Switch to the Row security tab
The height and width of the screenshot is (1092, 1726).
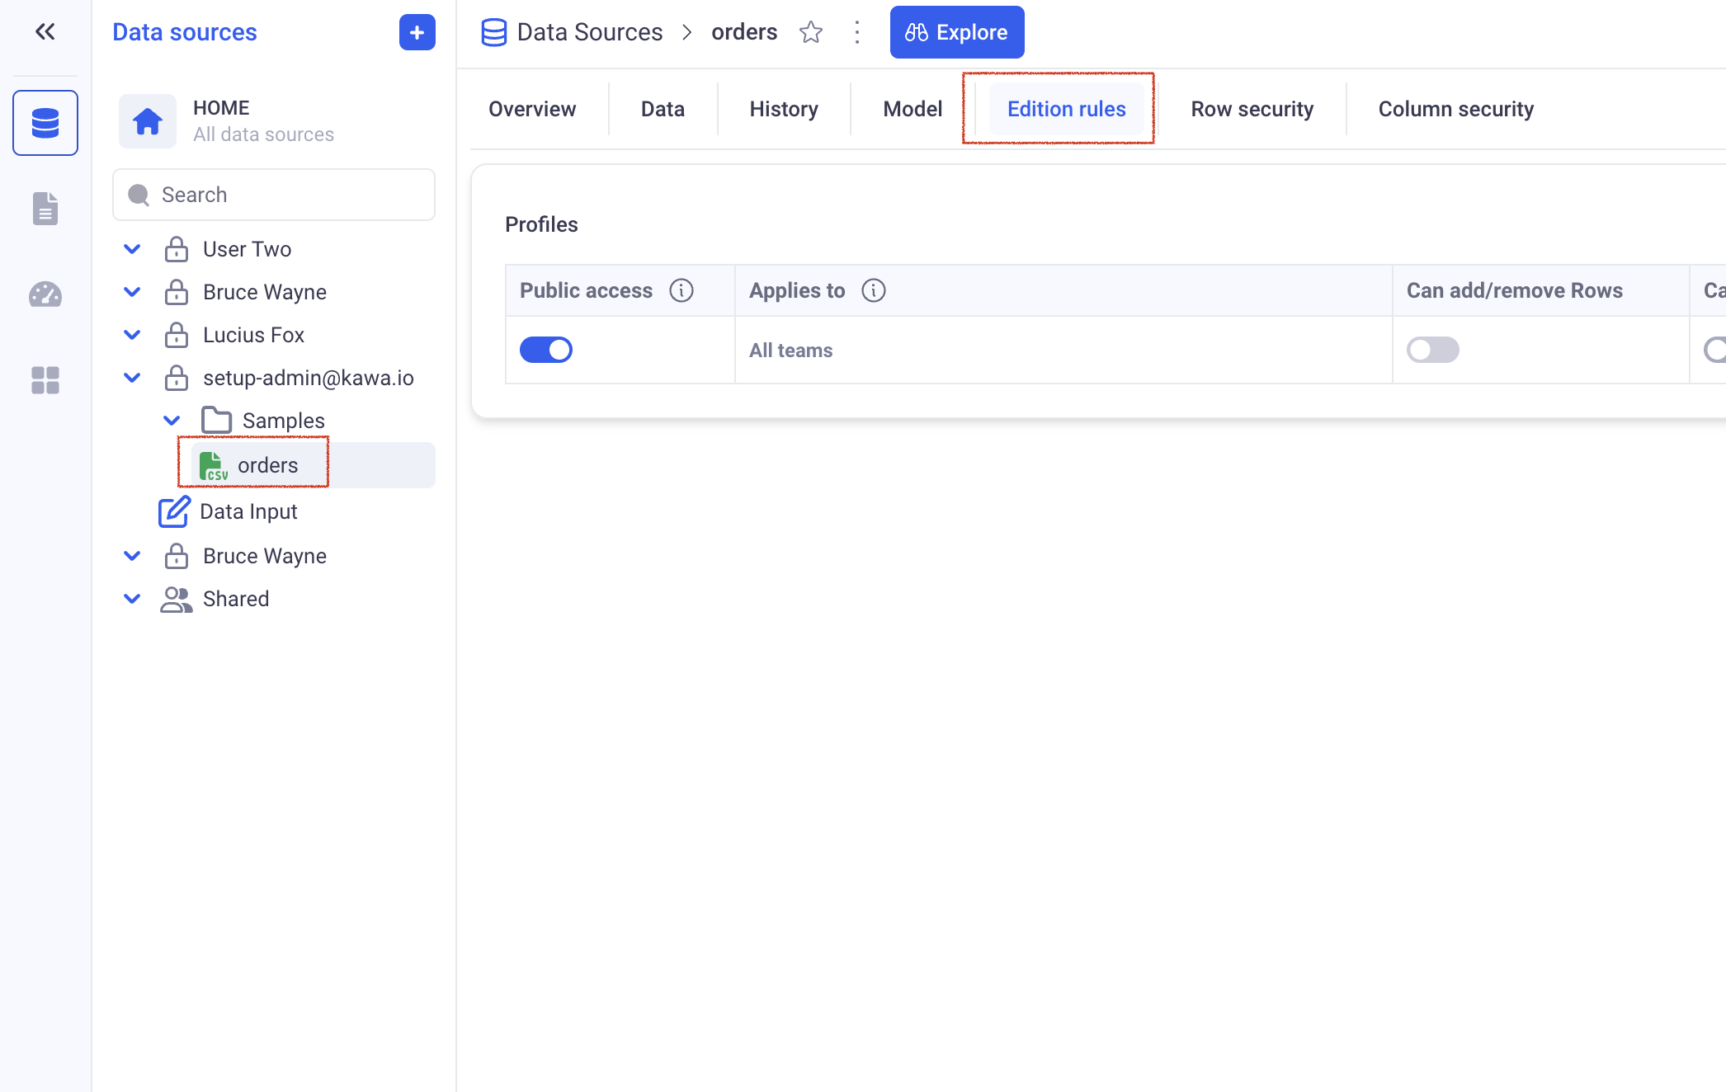(x=1252, y=109)
